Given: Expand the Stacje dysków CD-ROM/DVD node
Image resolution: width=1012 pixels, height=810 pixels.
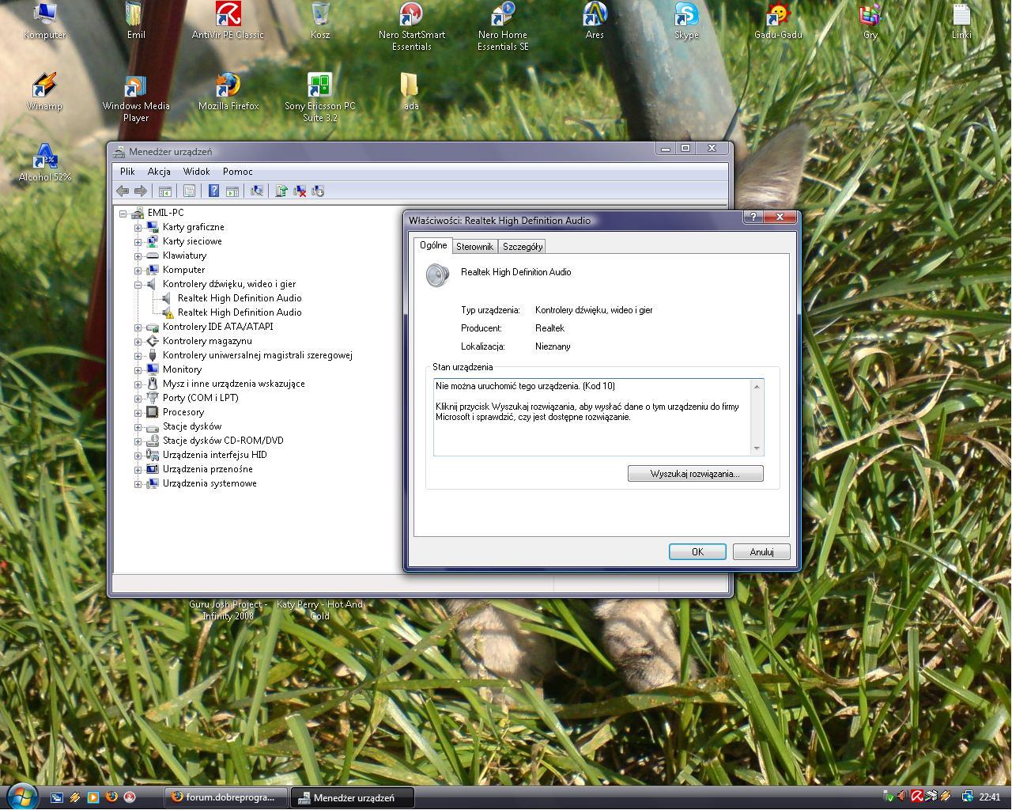Looking at the screenshot, I should (138, 441).
